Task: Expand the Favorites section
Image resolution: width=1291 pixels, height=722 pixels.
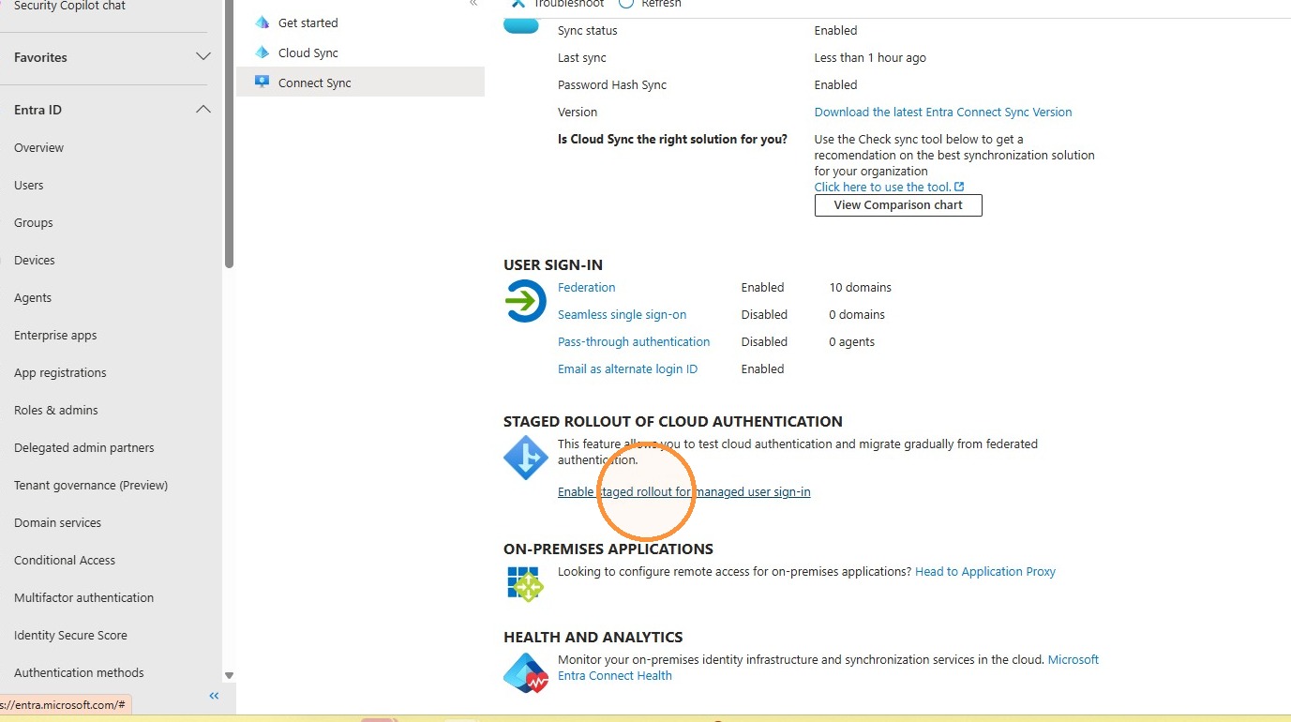Action: [x=203, y=57]
